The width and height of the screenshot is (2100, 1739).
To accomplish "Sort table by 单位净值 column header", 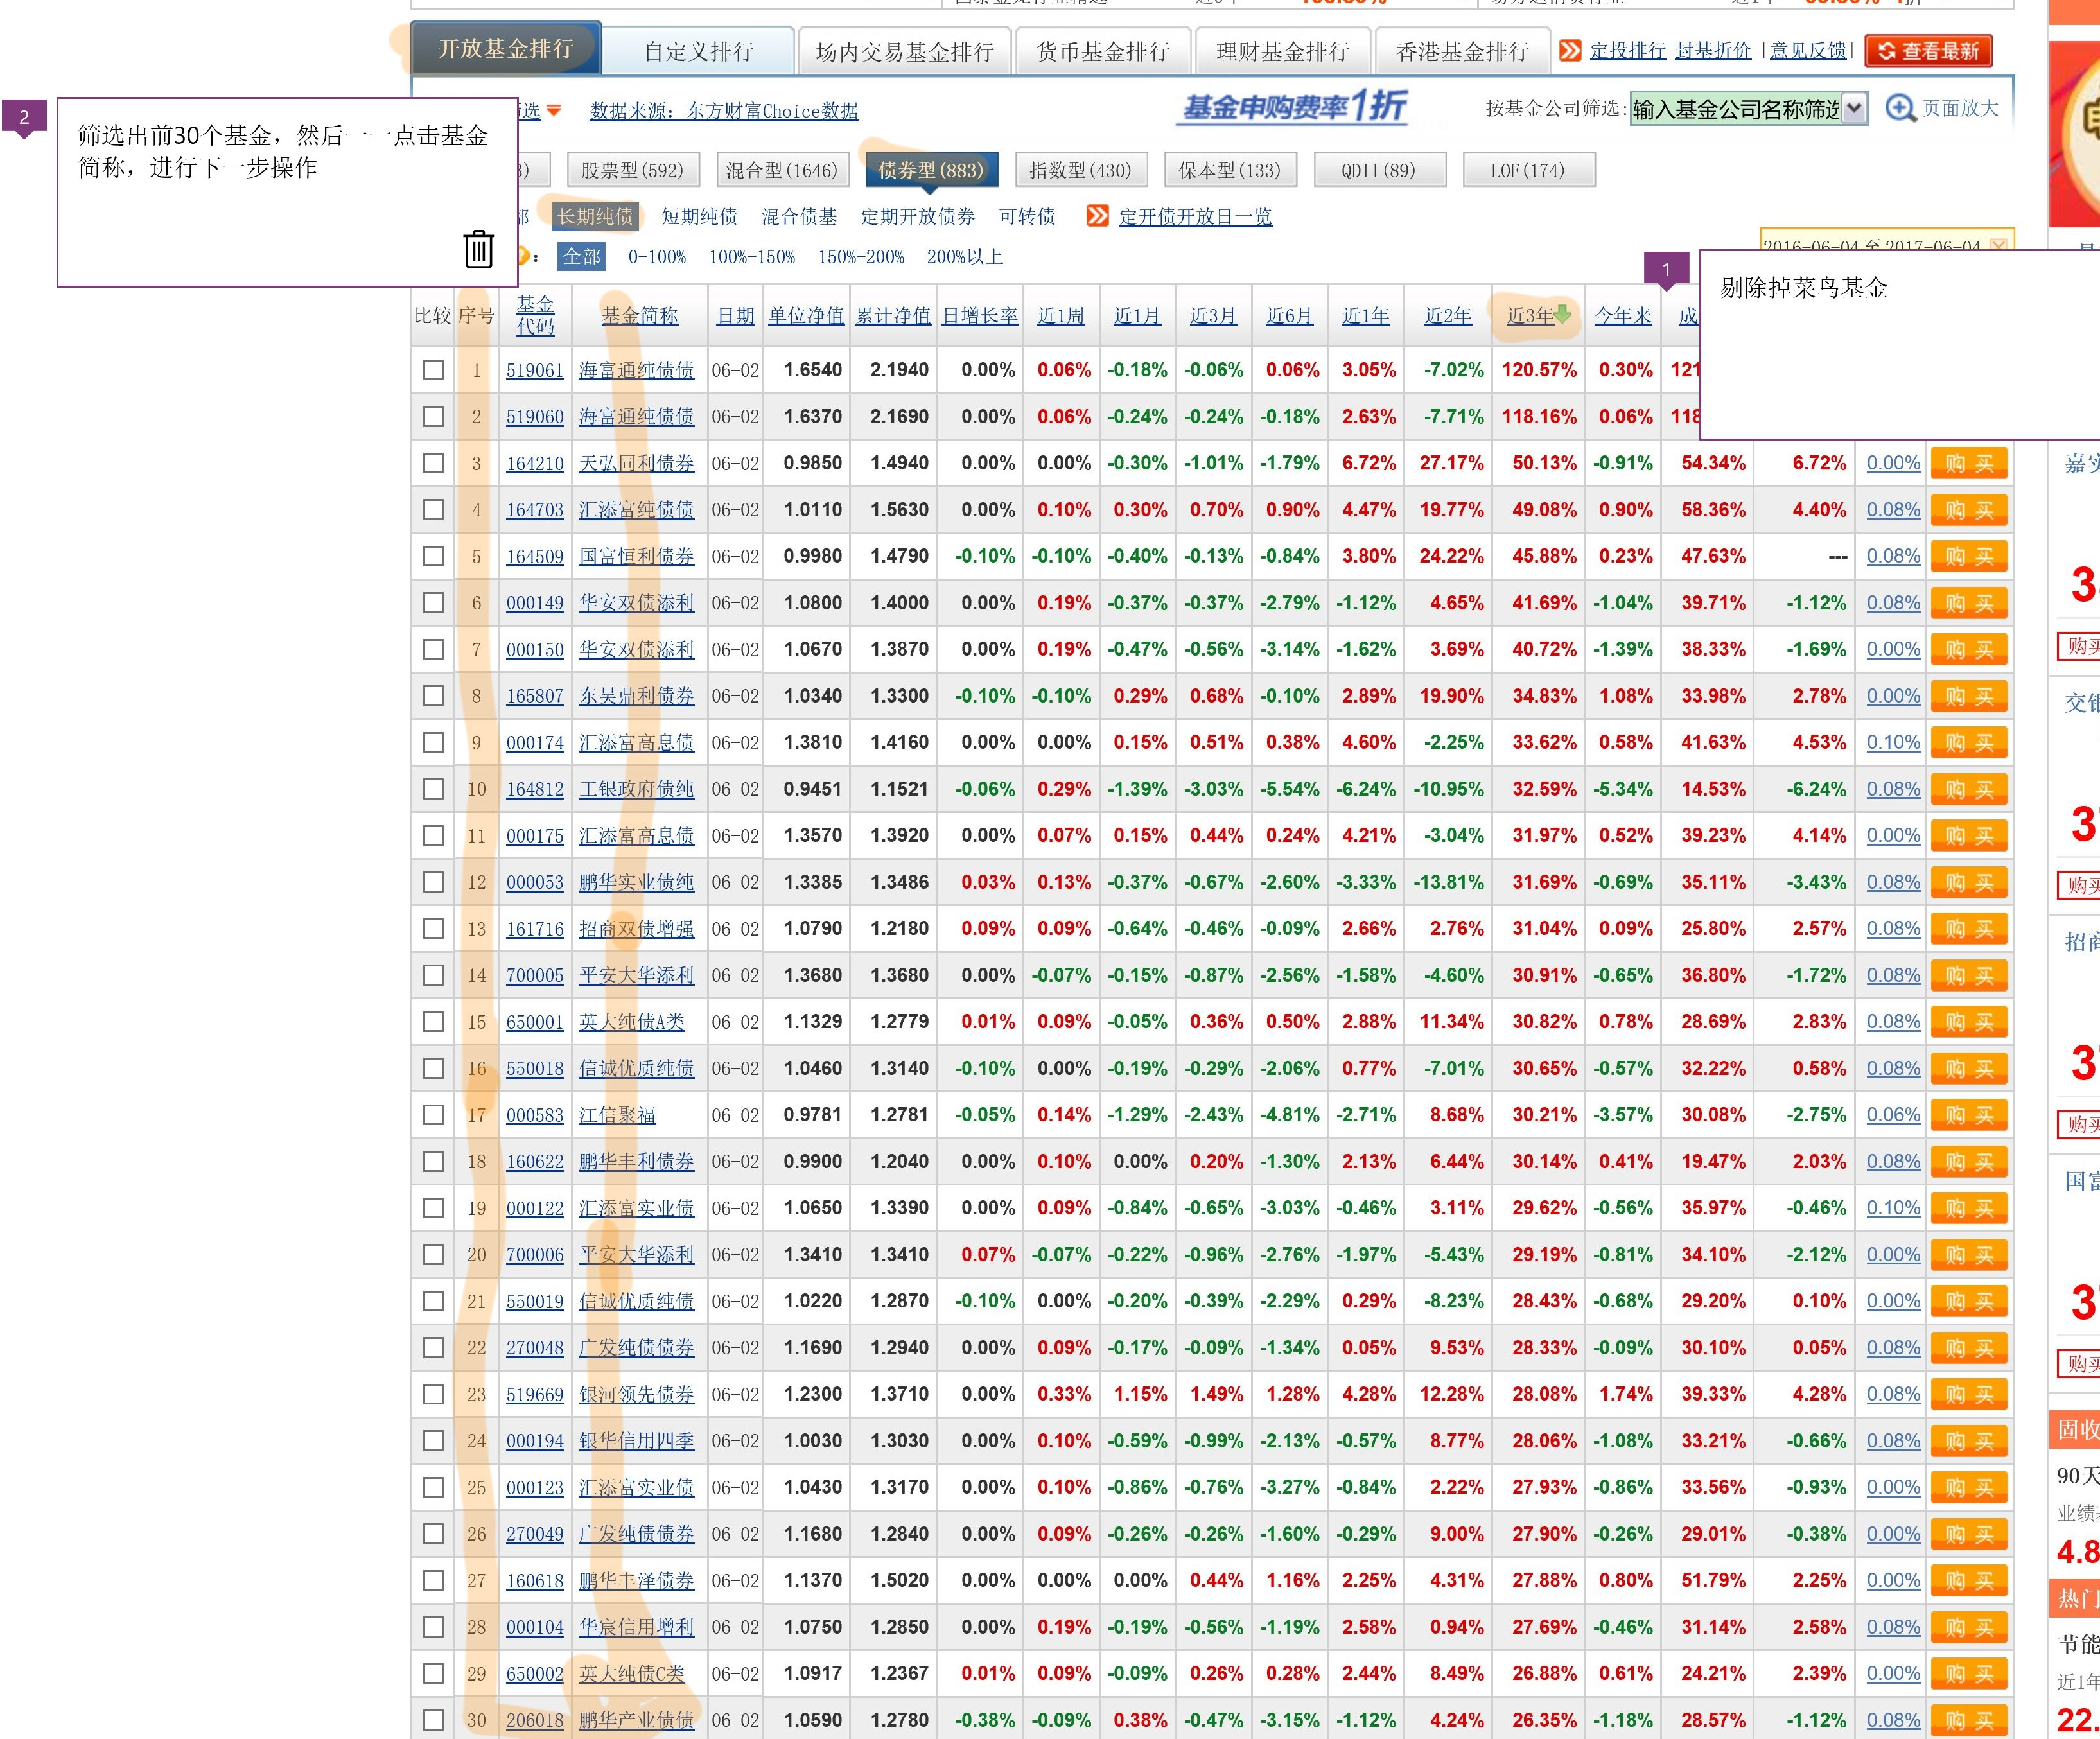I will 806,316.
